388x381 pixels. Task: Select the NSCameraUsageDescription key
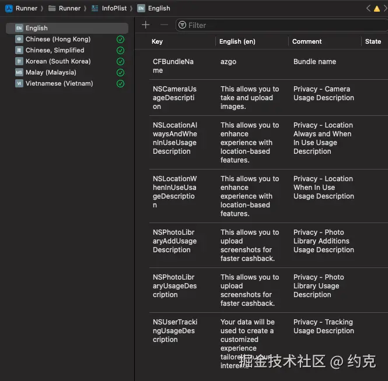tap(174, 98)
